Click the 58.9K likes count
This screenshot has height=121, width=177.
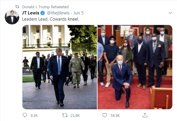click(x=115, y=115)
